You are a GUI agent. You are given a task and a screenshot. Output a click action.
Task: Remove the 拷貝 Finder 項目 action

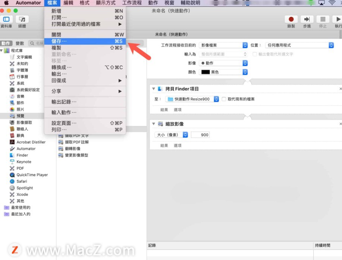[341, 89]
